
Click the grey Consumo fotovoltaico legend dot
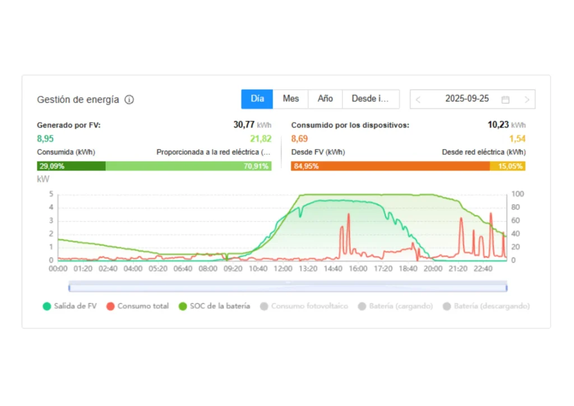(x=263, y=306)
